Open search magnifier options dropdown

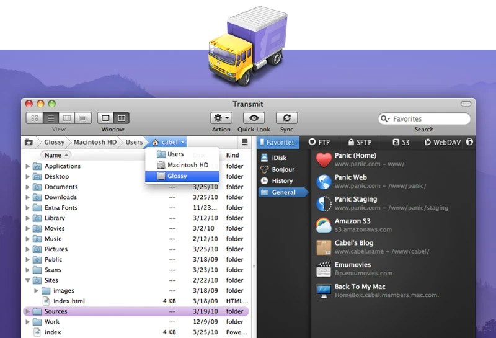tap(385, 118)
